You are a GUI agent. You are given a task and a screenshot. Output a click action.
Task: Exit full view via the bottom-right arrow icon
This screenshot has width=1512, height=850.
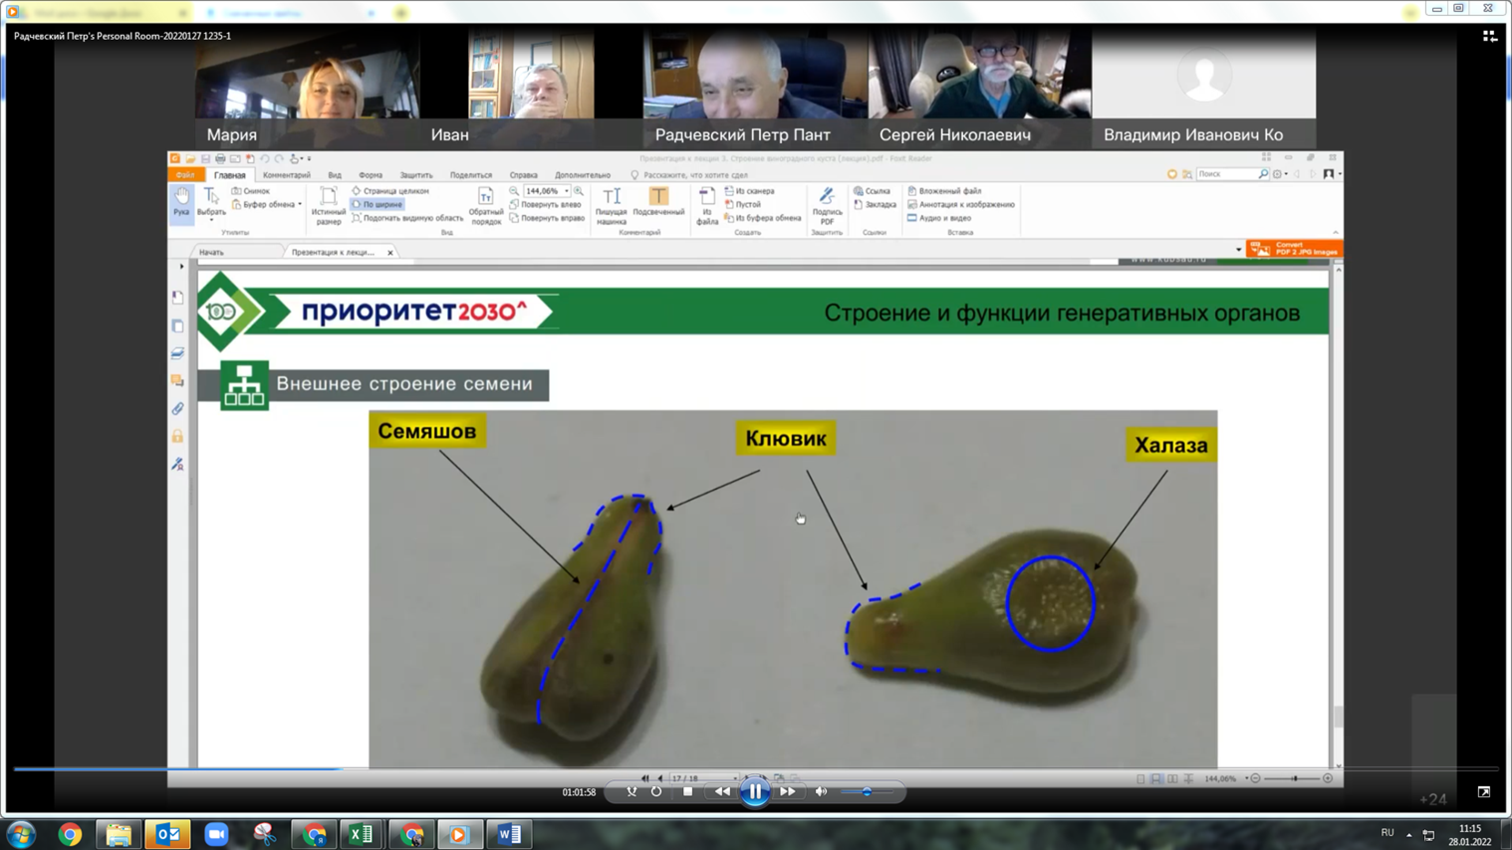(1484, 792)
